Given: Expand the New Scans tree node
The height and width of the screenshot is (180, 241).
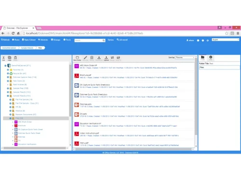Looking at the screenshot, I should coord(8,81).
